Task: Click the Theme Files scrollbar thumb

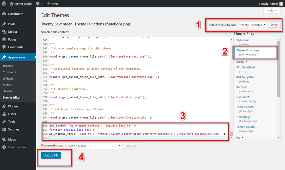Action: pyautogui.click(x=278, y=69)
